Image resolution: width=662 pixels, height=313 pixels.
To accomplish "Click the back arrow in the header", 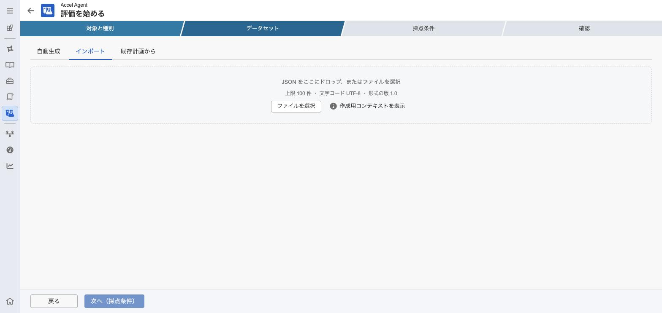I will coord(31,11).
